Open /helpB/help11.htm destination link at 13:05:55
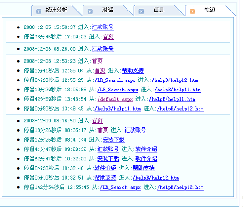 coord(177,90)
